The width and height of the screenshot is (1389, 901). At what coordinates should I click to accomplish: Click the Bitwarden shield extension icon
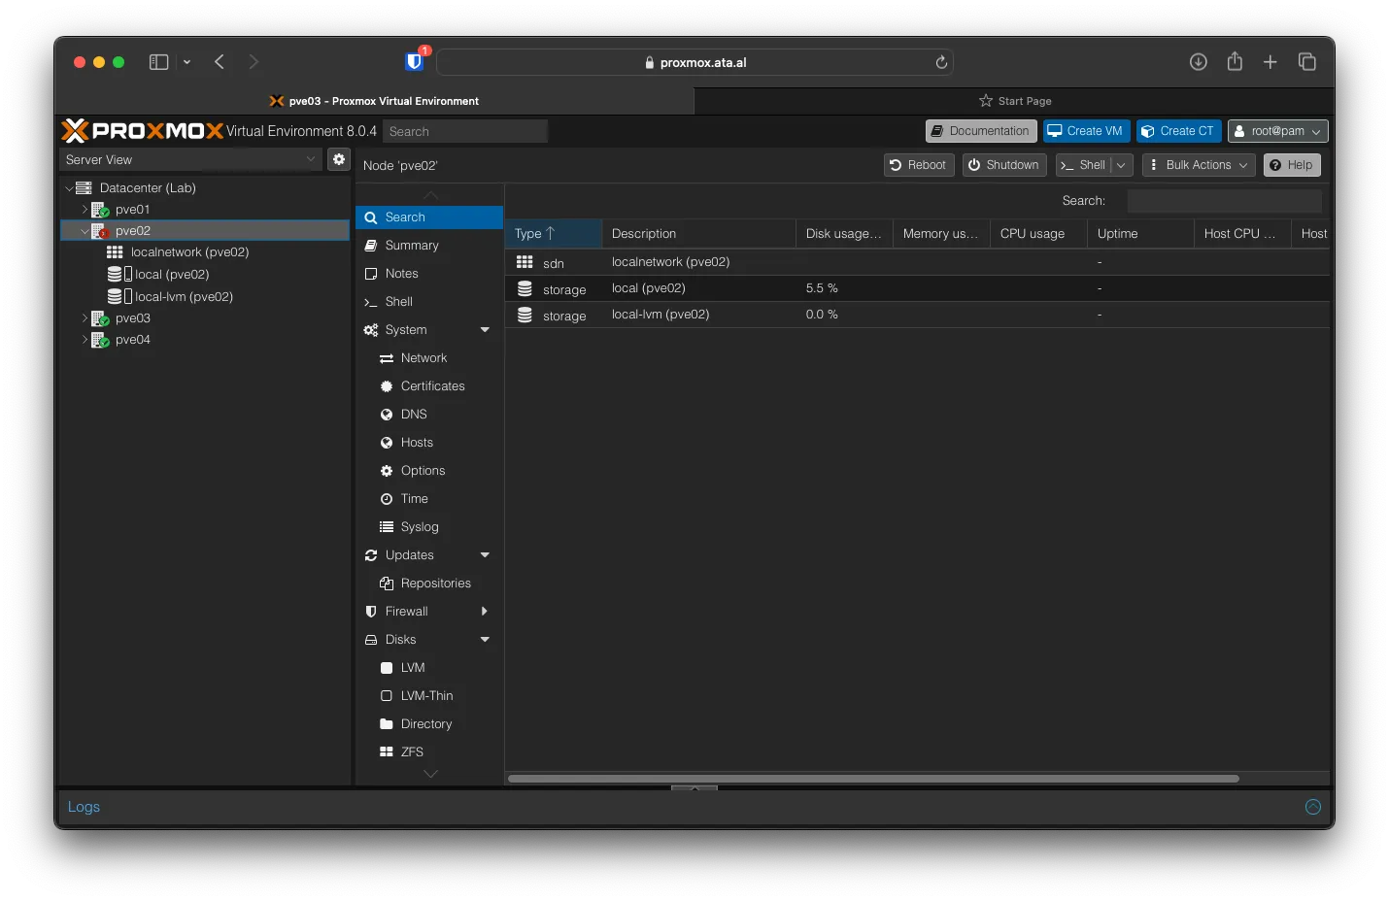click(x=415, y=61)
